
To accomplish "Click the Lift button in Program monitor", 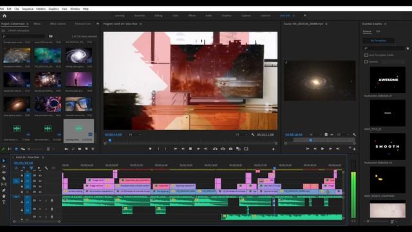I will coord(215,149).
